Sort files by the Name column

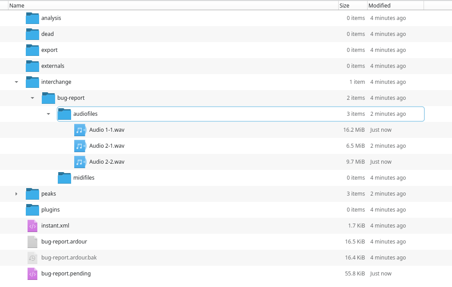pos(17,6)
